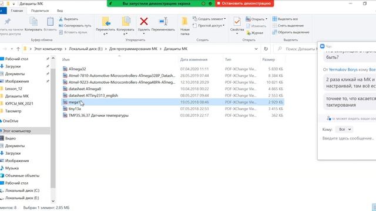This screenshot has height=211, width=376.
Task: Switch to the Главная ribbon tab
Action: point(17,11)
